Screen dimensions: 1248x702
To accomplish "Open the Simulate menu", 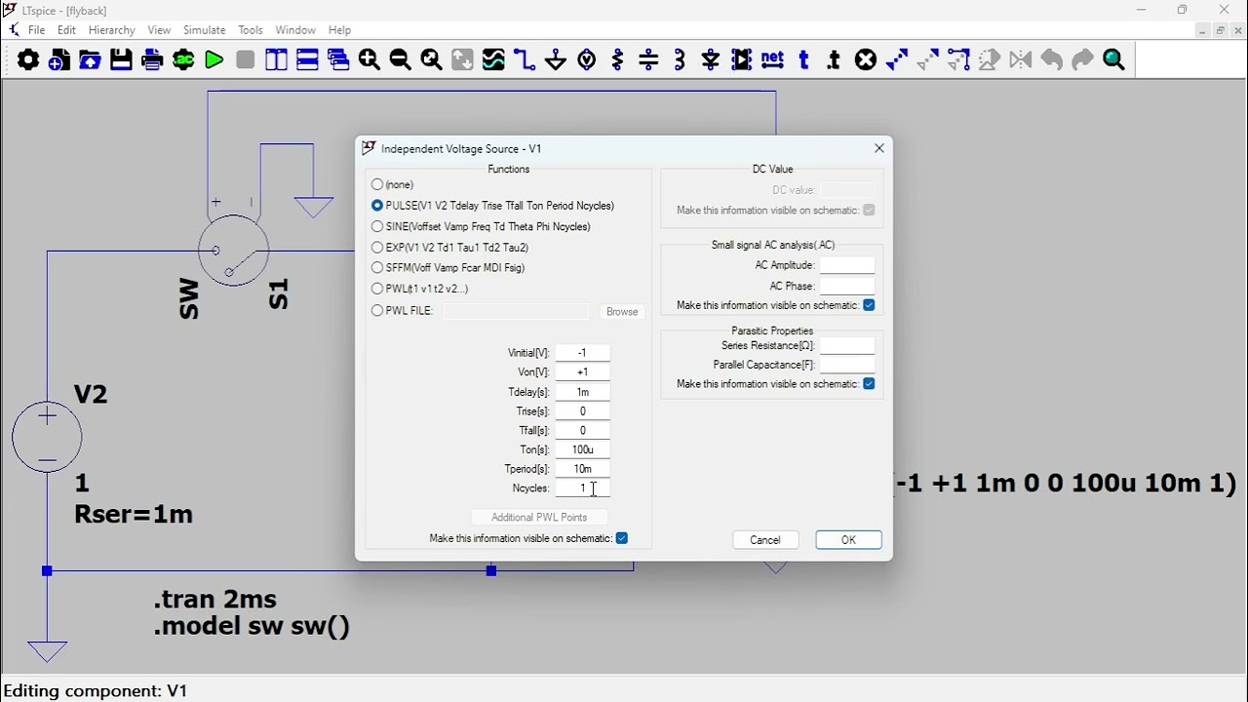I will [205, 30].
